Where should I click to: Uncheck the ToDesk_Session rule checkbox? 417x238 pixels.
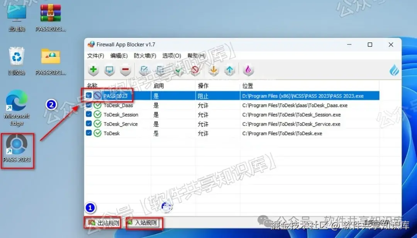[x=89, y=114]
